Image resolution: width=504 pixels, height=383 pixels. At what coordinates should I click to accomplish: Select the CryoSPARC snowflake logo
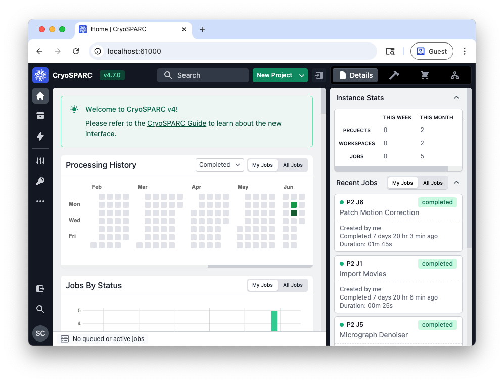[40, 75]
